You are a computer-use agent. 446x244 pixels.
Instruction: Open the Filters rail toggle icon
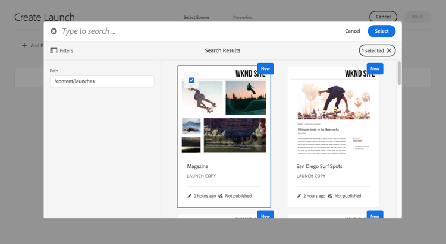click(x=54, y=50)
